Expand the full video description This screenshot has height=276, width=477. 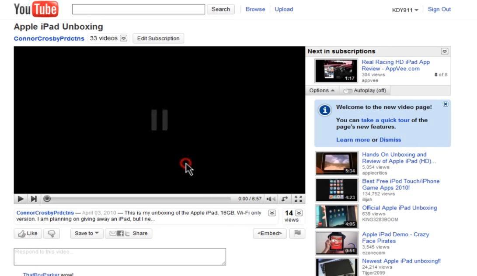[272, 213]
